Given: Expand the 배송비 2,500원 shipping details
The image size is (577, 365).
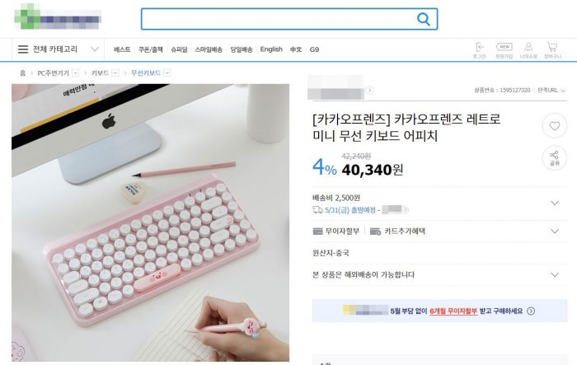Looking at the screenshot, I should point(555,203).
